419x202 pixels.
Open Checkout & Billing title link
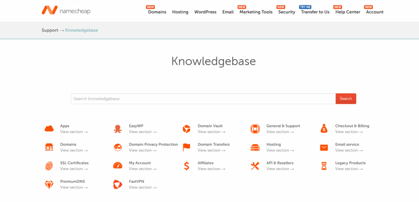click(352, 126)
